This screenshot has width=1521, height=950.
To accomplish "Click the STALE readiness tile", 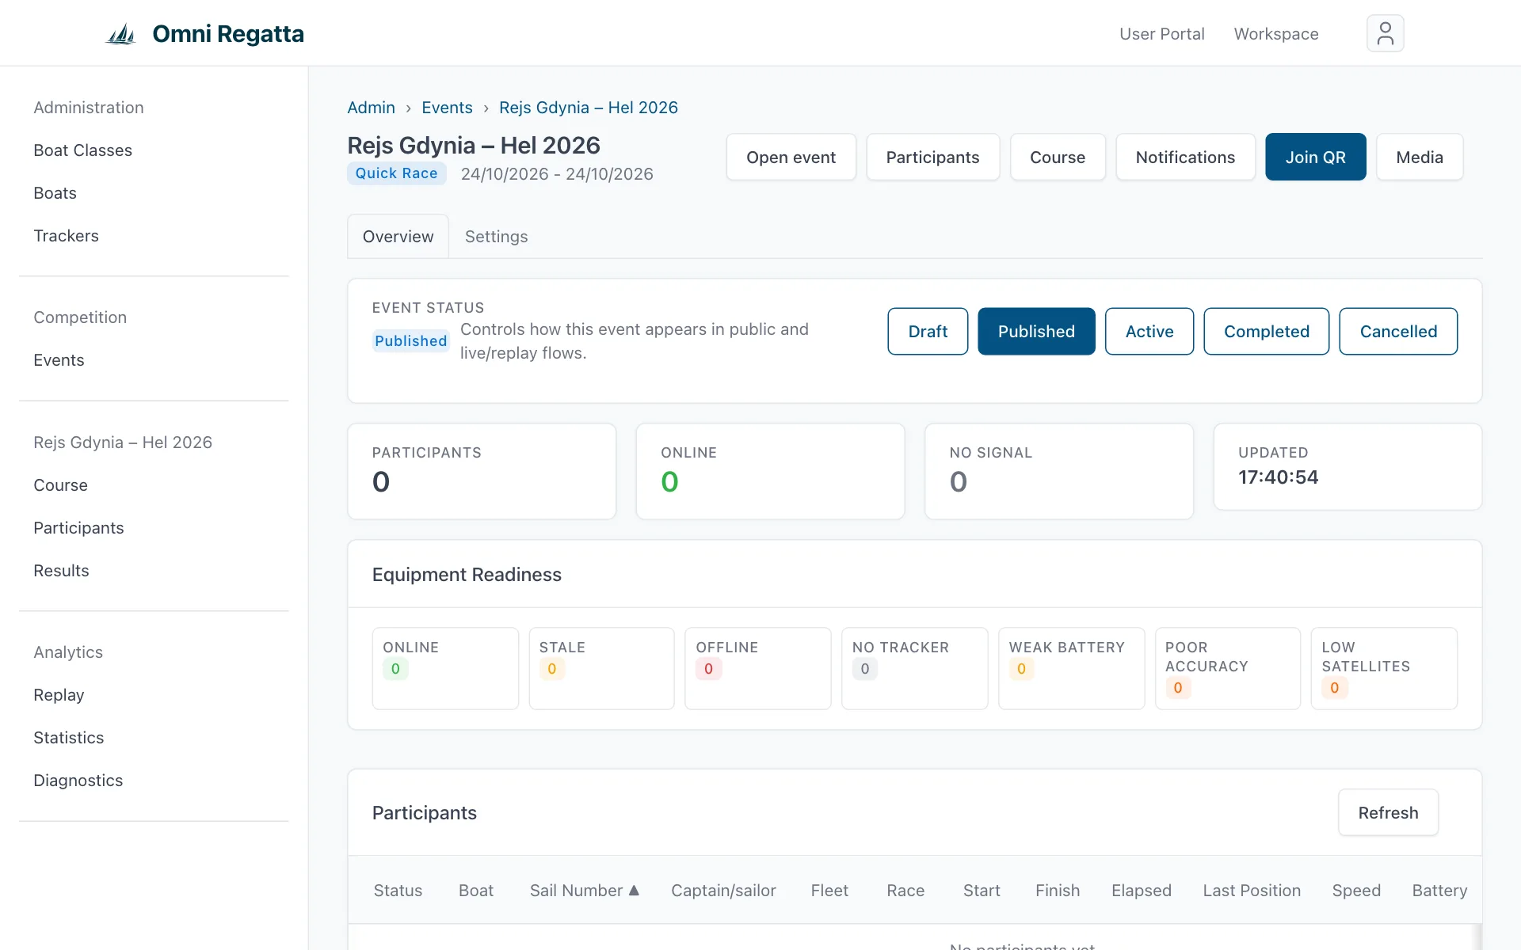I will tap(601, 668).
